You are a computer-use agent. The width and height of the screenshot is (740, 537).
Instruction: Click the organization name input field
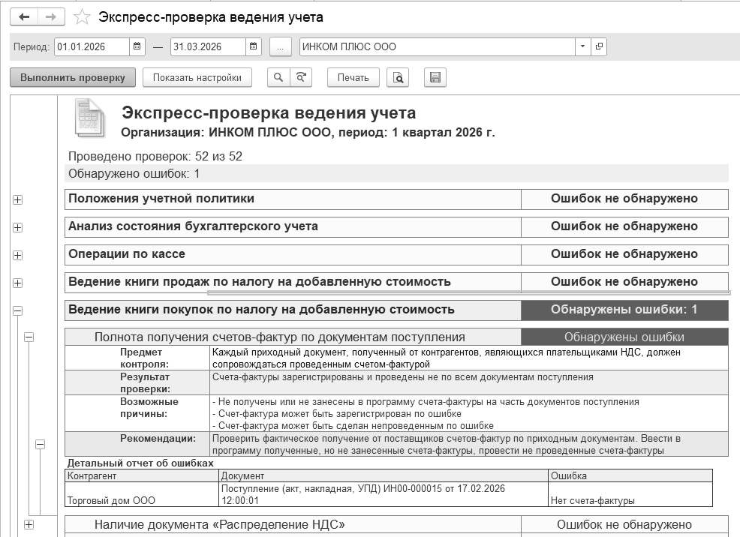tap(438, 46)
